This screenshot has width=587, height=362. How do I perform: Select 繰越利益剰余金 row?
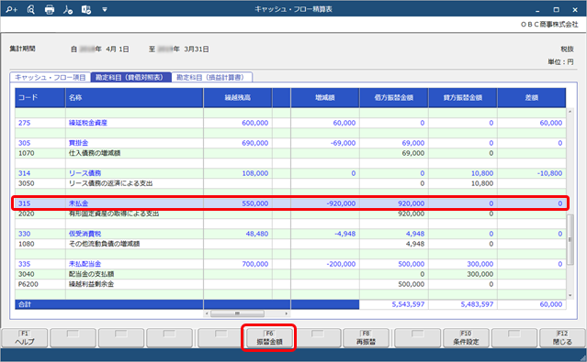(x=290, y=284)
